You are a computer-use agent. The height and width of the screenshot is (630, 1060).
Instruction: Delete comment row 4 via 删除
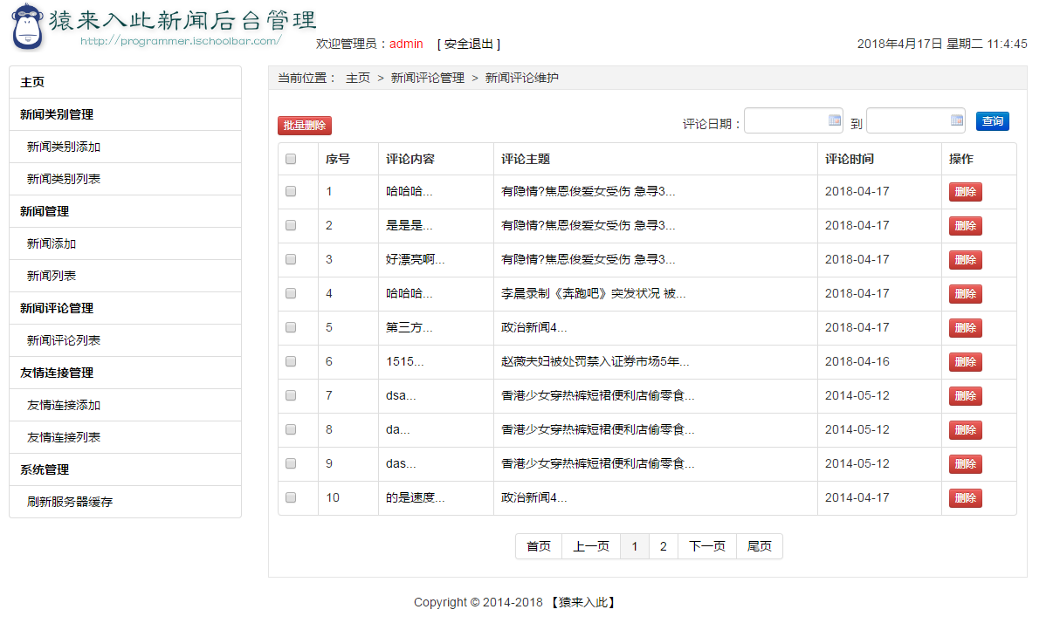coord(966,294)
